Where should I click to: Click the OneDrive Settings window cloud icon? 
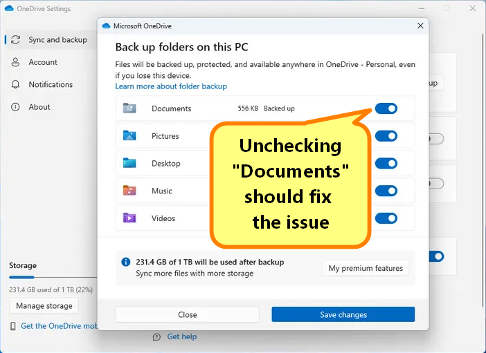[x=9, y=8]
